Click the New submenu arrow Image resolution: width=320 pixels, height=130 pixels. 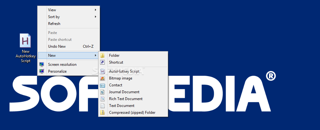(x=96, y=55)
